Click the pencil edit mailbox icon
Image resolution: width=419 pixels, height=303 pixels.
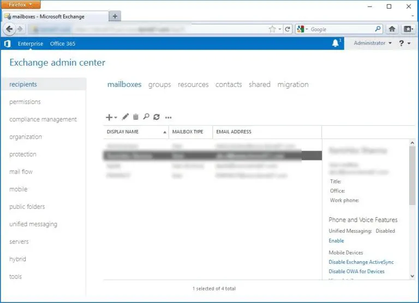click(125, 117)
